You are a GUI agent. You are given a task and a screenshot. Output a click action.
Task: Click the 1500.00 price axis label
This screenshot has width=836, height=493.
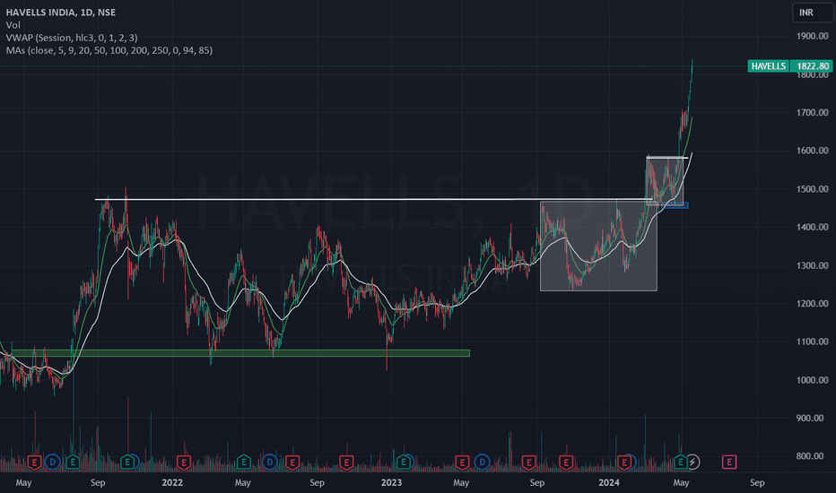pyautogui.click(x=813, y=189)
